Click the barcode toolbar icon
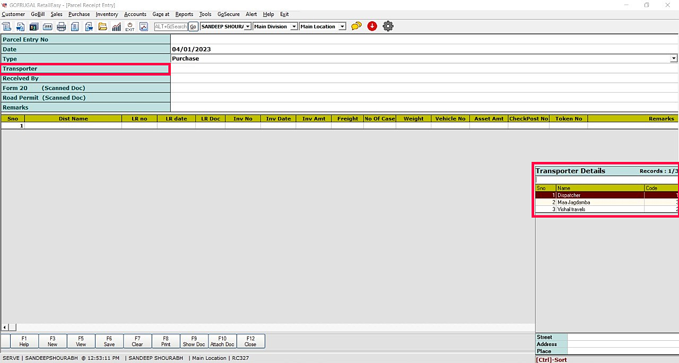 tap(48, 26)
